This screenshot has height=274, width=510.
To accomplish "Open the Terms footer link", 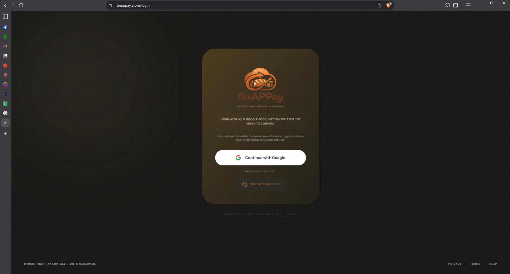I will [475, 264].
